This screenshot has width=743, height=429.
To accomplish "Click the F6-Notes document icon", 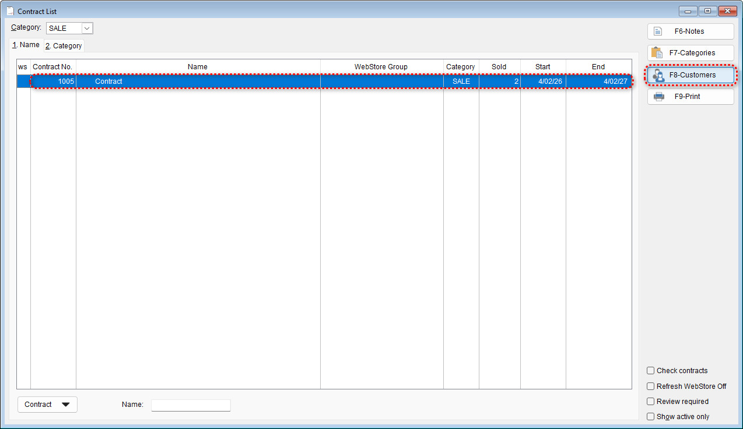I will pos(658,31).
